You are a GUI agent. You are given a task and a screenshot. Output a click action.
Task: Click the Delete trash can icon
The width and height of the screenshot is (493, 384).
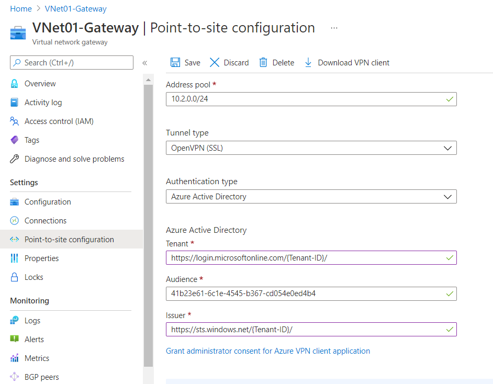[x=263, y=63]
